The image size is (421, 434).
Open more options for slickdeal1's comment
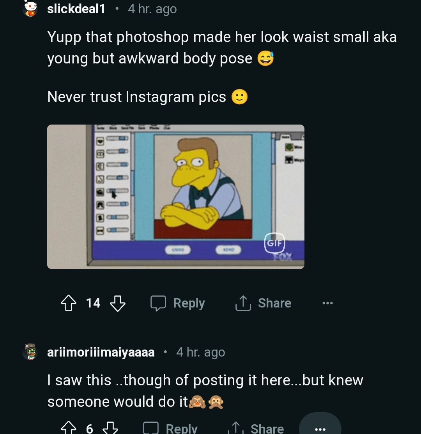327,303
